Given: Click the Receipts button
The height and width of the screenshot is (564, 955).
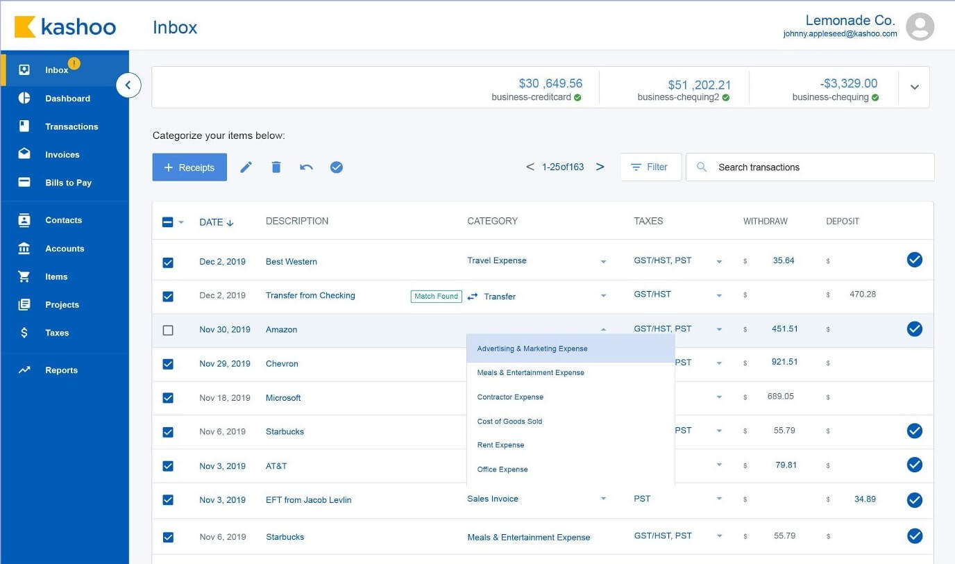Looking at the screenshot, I should [189, 167].
